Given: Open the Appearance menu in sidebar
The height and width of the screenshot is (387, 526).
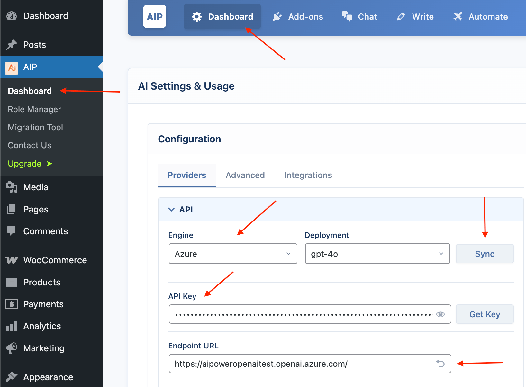Looking at the screenshot, I should (48, 377).
